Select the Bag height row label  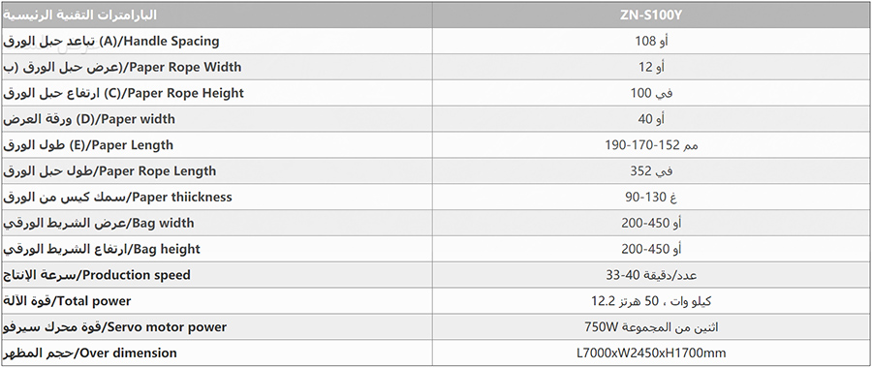pos(102,249)
